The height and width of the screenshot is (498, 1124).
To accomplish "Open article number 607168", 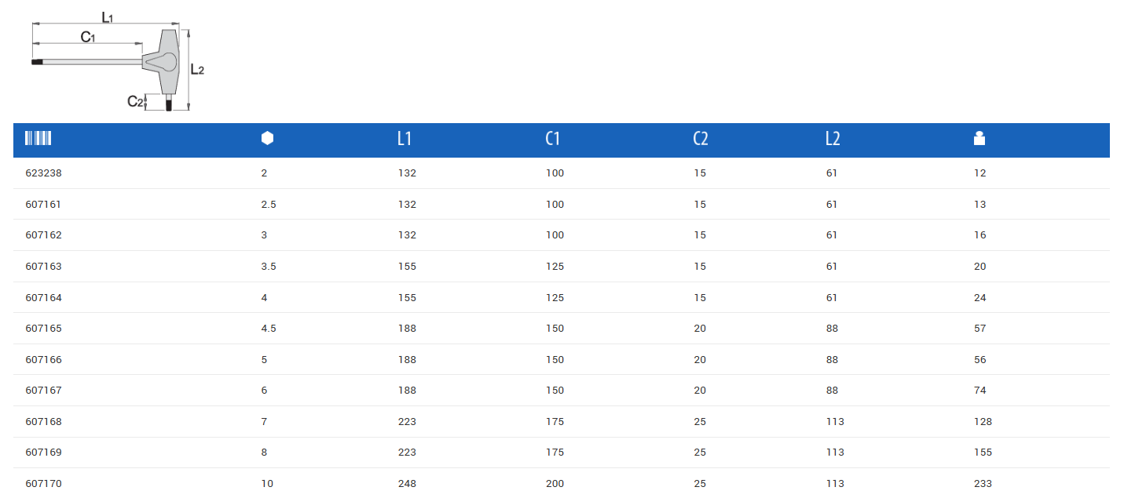I will (43, 422).
